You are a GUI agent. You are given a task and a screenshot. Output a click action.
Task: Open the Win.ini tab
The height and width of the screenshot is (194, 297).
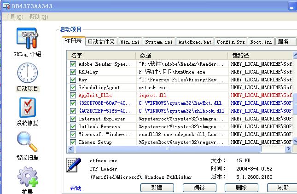click(x=130, y=41)
